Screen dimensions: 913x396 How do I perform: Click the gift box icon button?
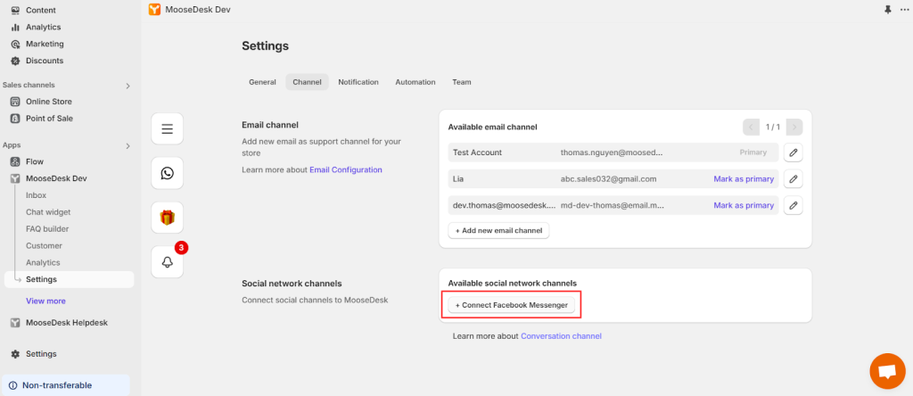point(167,217)
